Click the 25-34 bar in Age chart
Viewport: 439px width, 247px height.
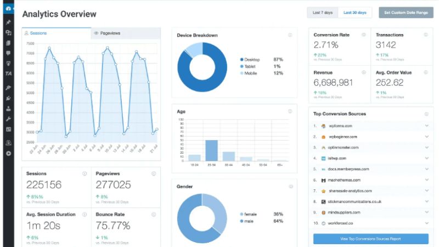tap(211, 149)
